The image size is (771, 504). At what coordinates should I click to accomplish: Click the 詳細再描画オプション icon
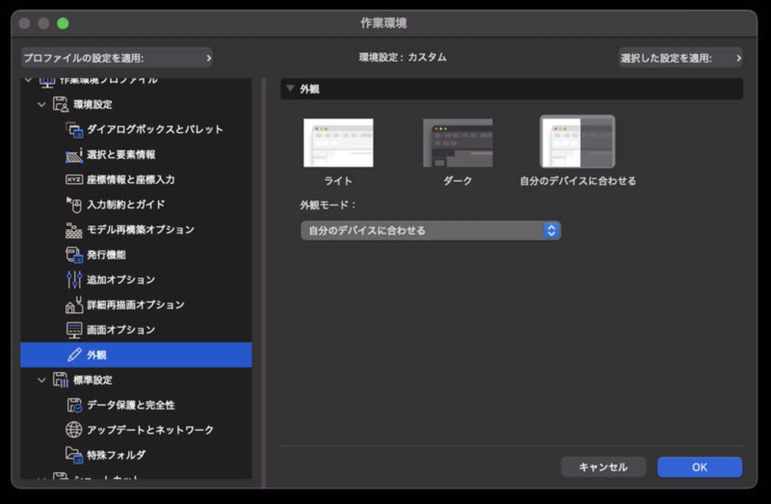(74, 305)
